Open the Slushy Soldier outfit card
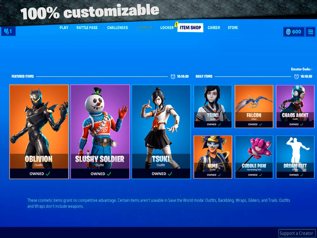Viewport: 317px width, 238px height. (x=100, y=132)
